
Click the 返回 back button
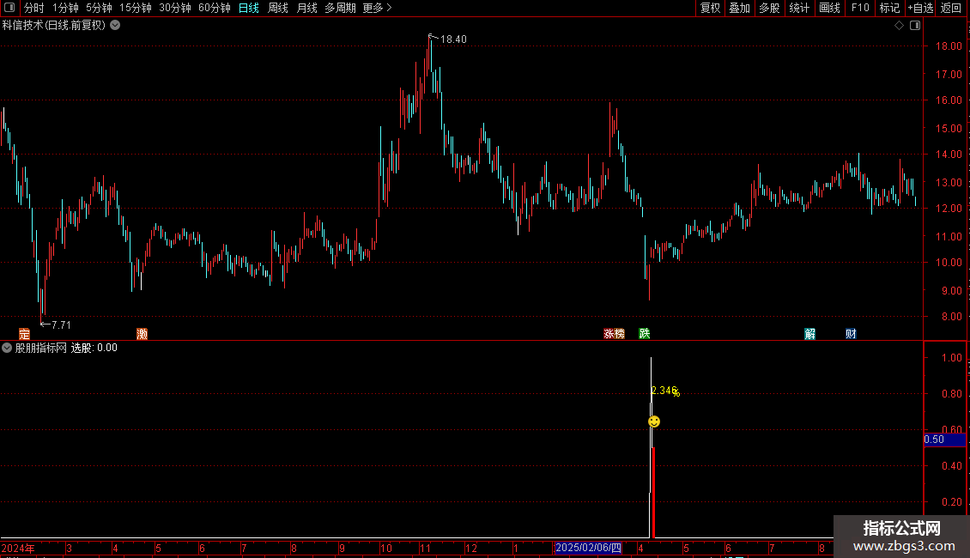(951, 8)
